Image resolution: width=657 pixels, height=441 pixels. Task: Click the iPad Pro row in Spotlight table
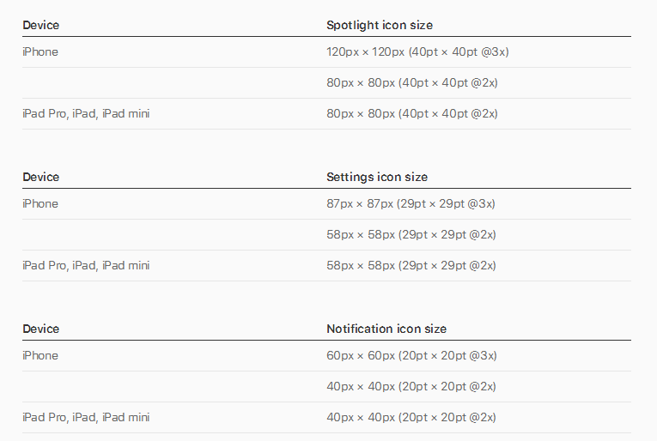[86, 114]
